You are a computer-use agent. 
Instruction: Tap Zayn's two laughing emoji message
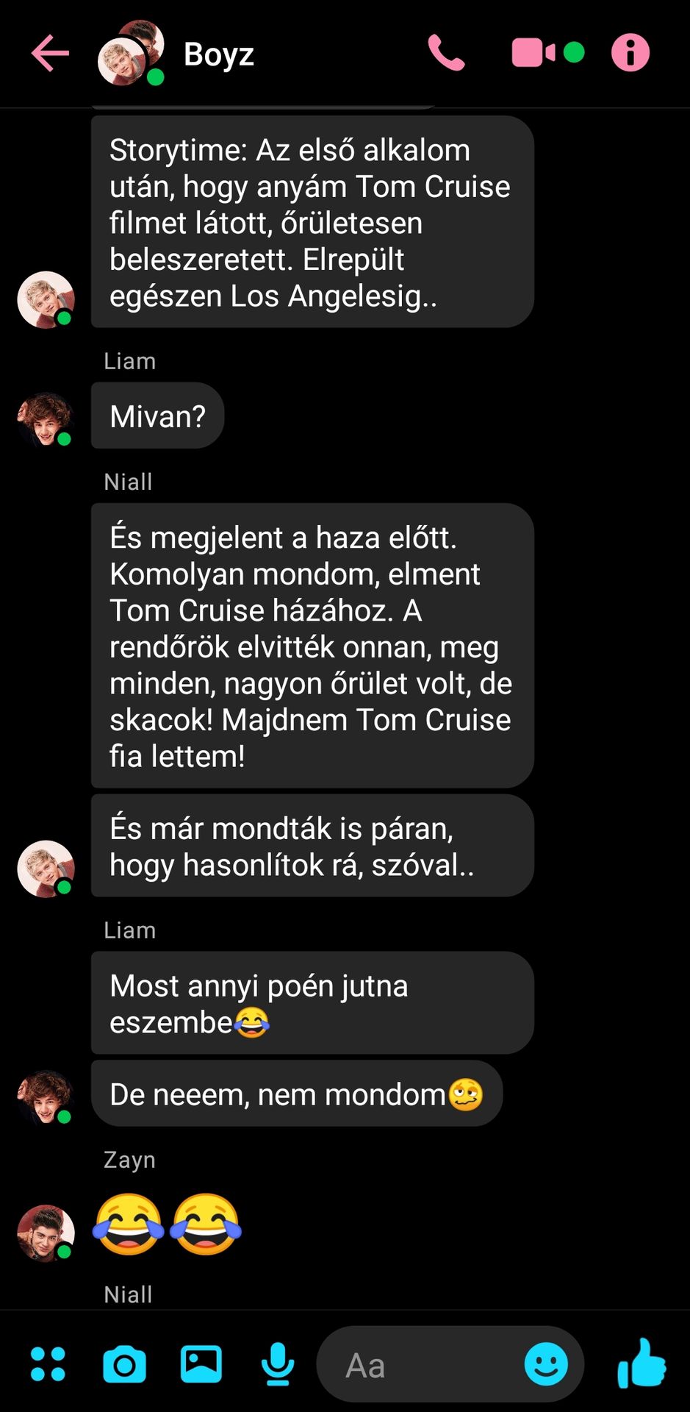click(168, 1224)
